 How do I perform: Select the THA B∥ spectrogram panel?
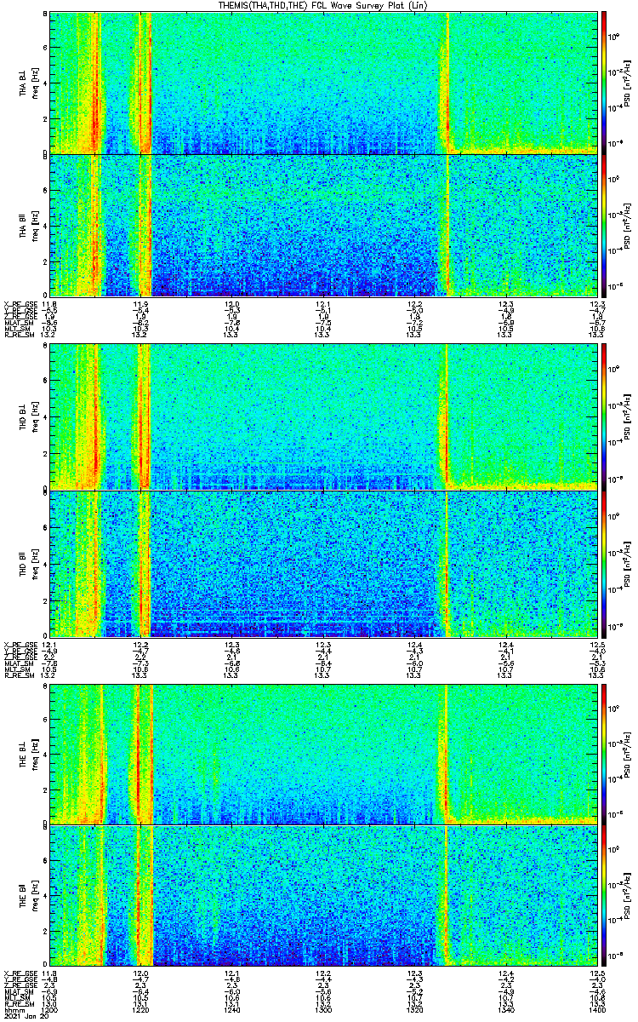[322, 225]
